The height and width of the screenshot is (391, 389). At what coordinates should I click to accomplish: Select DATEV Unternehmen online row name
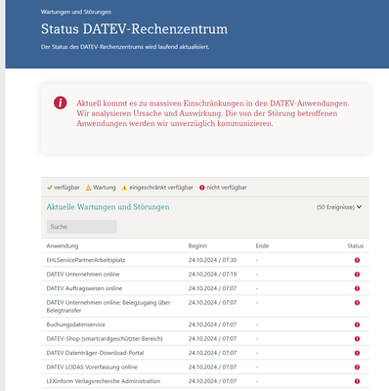(83, 275)
